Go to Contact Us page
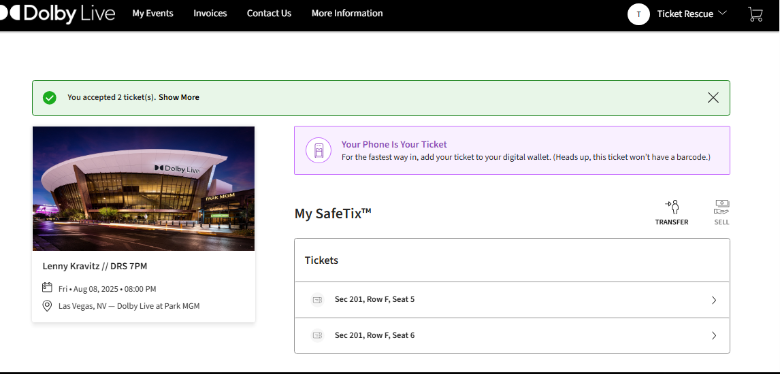This screenshot has width=780, height=374. tap(269, 14)
